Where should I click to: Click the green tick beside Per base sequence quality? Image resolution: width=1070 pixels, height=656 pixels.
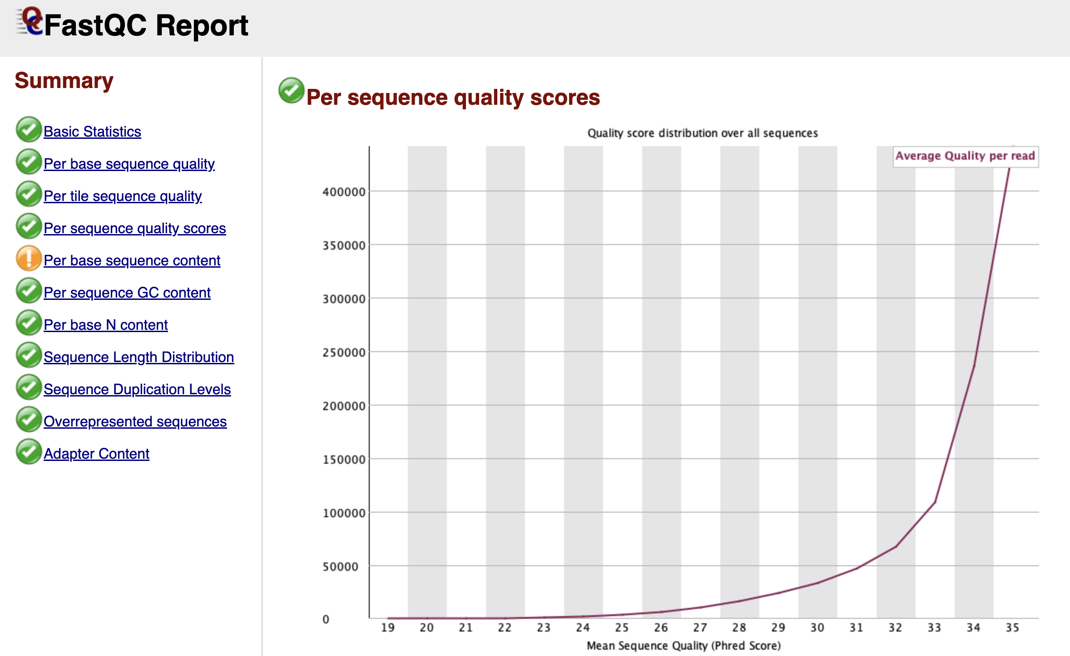coord(28,162)
